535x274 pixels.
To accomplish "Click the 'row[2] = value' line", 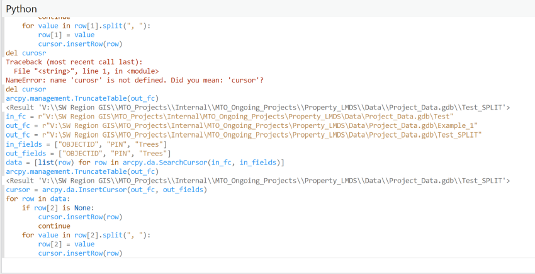I will click(x=67, y=244).
